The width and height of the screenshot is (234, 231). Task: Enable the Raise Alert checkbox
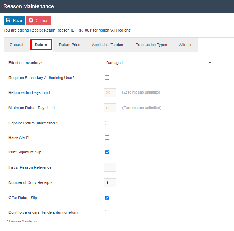pos(107,137)
